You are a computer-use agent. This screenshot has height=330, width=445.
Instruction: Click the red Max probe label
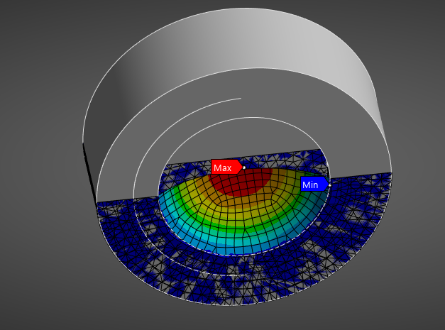(226, 167)
